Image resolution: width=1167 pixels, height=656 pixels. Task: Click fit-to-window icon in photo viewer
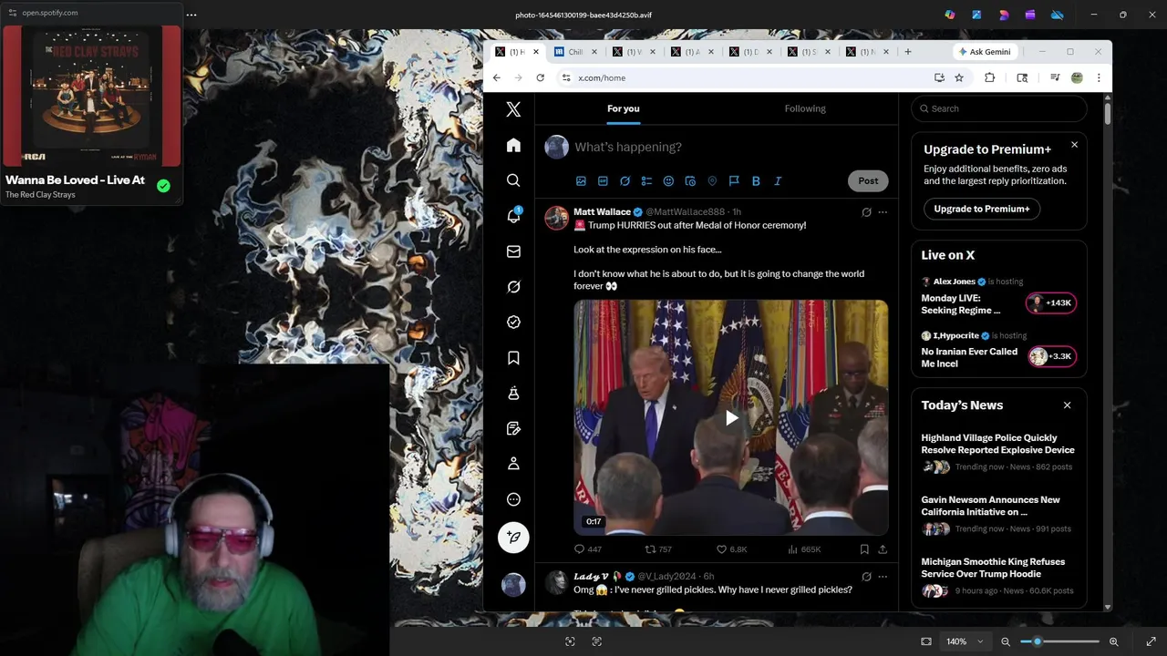tap(926, 641)
